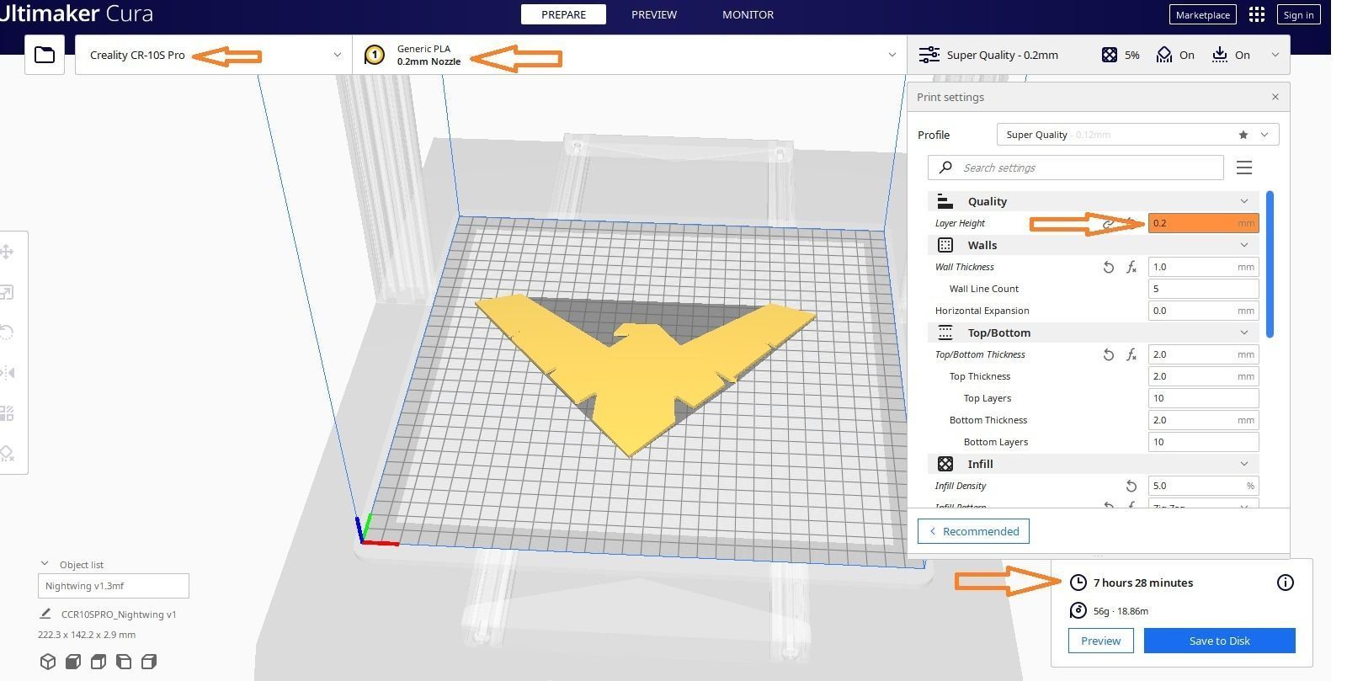The height and width of the screenshot is (681, 1347).
Task: Open the Marketplace
Action: [x=1202, y=14]
